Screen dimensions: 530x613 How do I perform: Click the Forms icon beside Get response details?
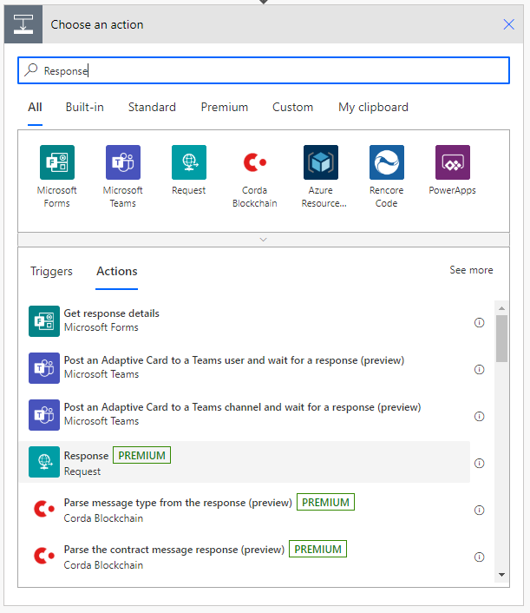(44, 321)
